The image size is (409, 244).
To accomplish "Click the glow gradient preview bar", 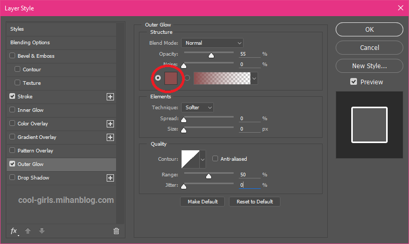I will (222, 78).
